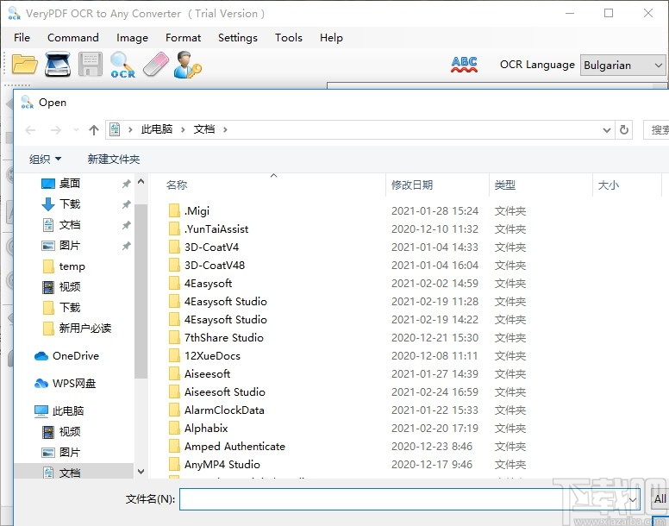Open recent locations dropdown arrow
Viewport: 669px width, 526px height.
click(x=76, y=129)
